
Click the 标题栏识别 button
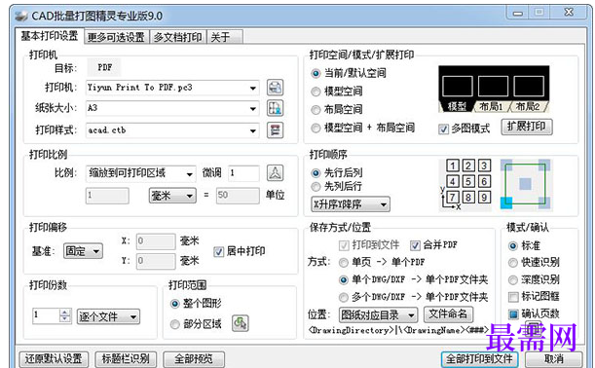coord(126,358)
